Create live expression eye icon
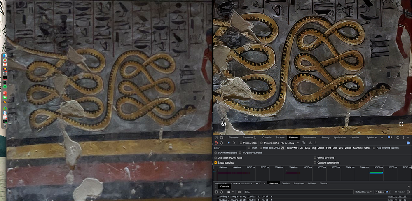 [x=239, y=192]
